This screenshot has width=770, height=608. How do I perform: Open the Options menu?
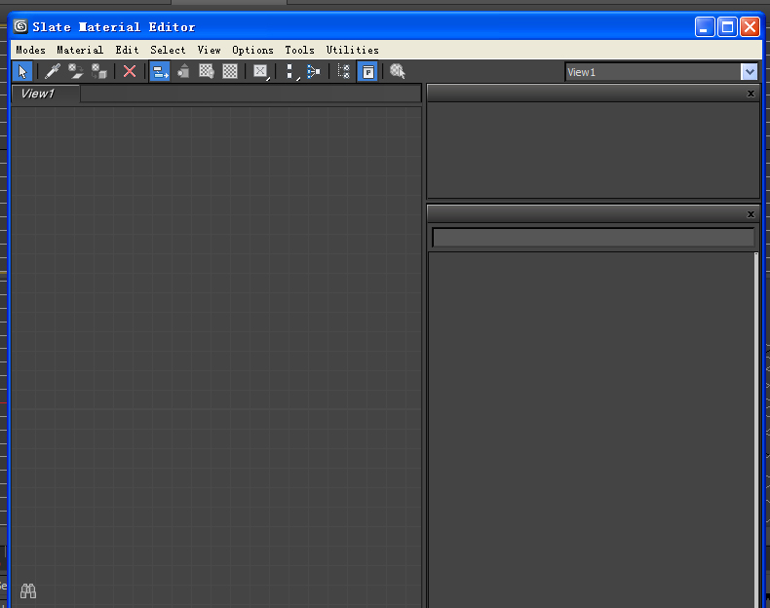click(252, 50)
